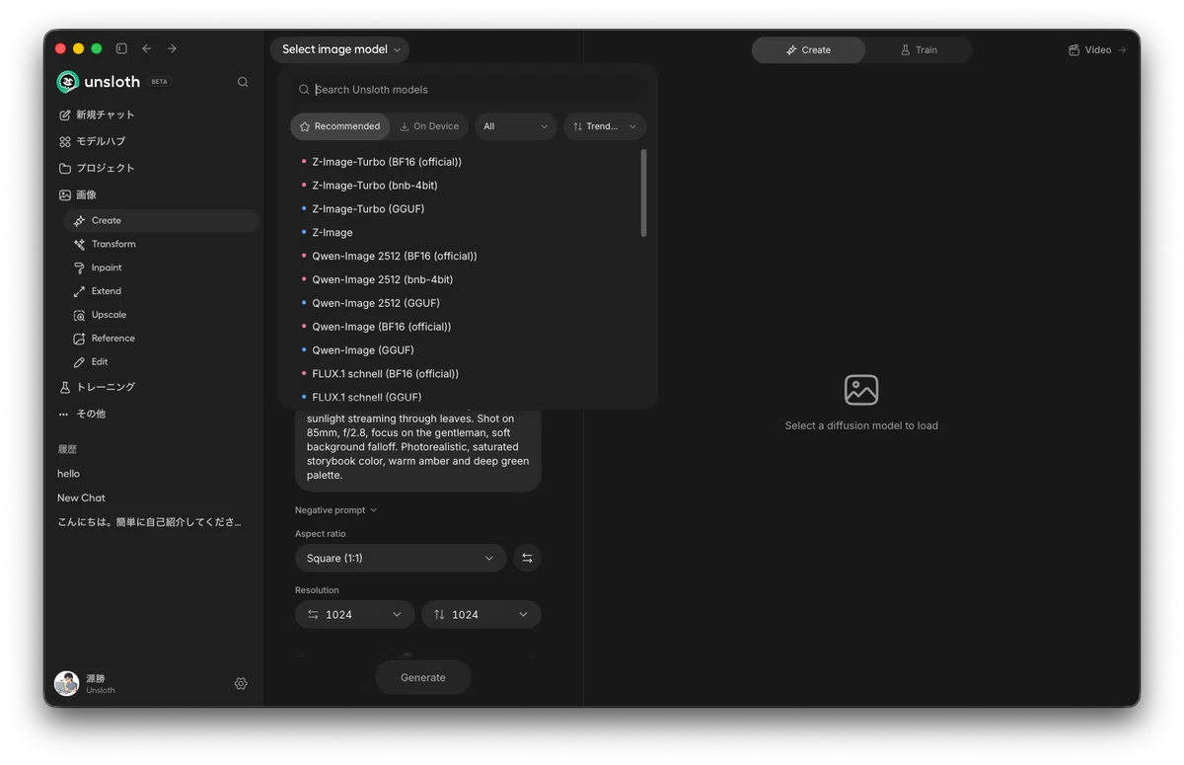Screen dimensions: 1184x765
Task: Click the Generate button
Action: click(x=423, y=678)
